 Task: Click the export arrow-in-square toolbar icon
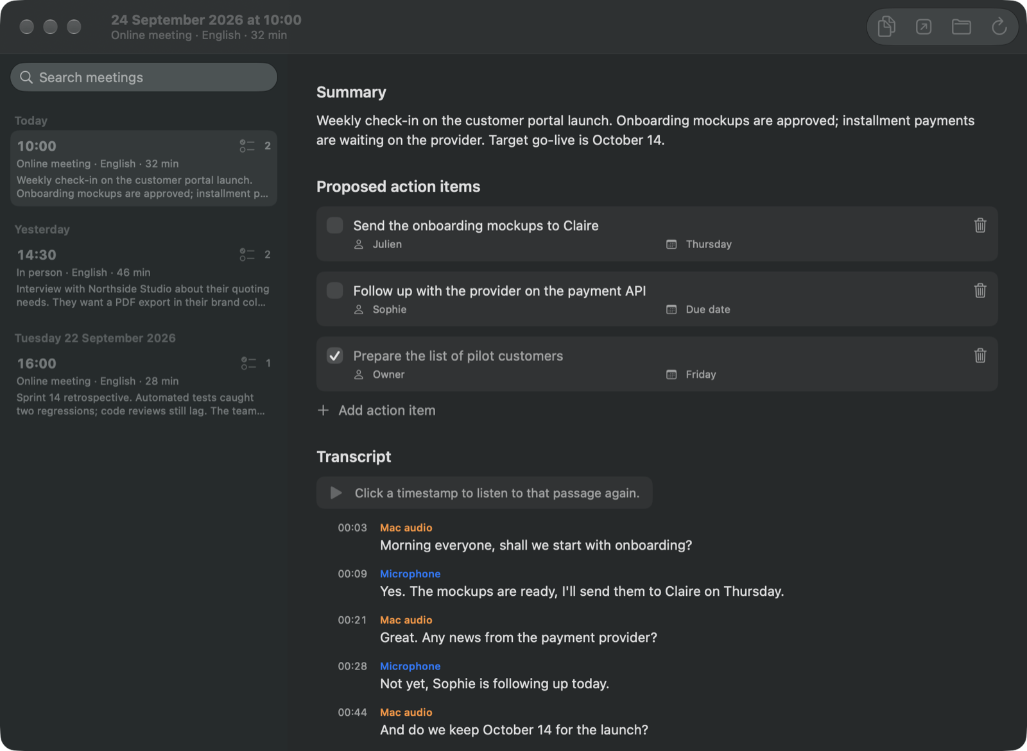pyautogui.click(x=924, y=26)
